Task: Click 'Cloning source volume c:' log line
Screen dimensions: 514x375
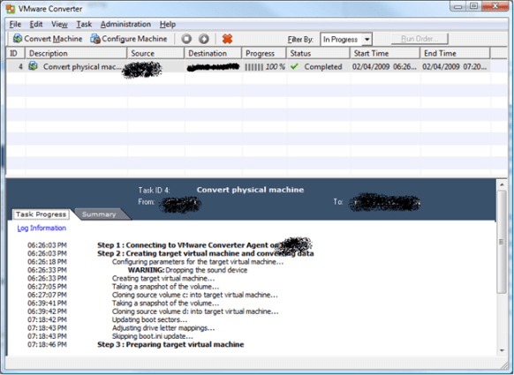Action: [x=194, y=295]
